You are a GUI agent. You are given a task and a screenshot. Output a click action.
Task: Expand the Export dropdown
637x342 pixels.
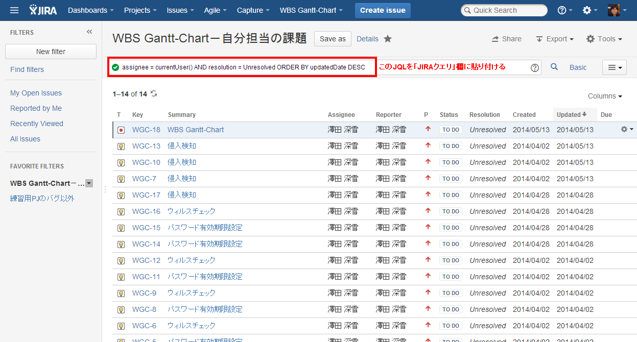(x=555, y=39)
